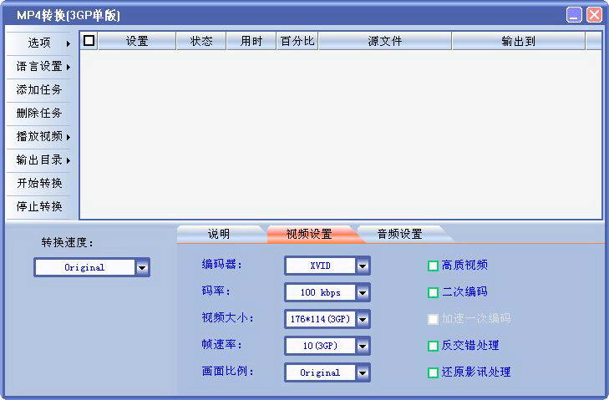Image resolution: width=609 pixels, height=400 pixels.
Task: Open the 输出目录 submenu
Action: [38, 159]
